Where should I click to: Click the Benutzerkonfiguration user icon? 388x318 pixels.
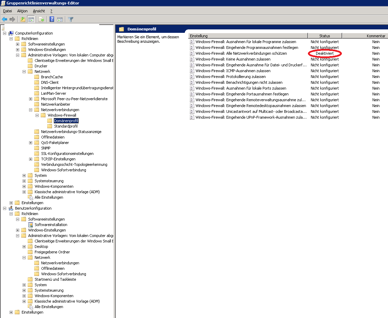click(x=11, y=208)
